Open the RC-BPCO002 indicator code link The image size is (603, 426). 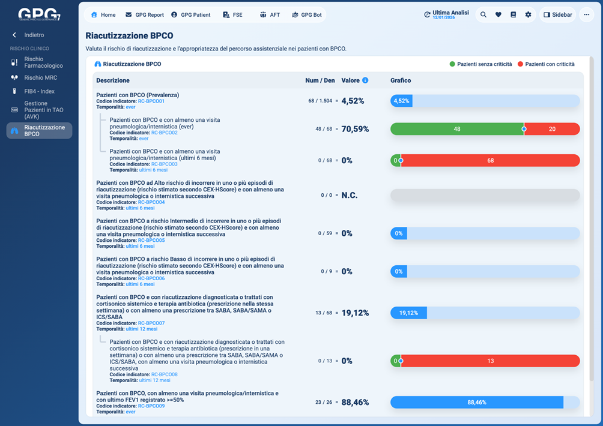pyautogui.click(x=164, y=133)
